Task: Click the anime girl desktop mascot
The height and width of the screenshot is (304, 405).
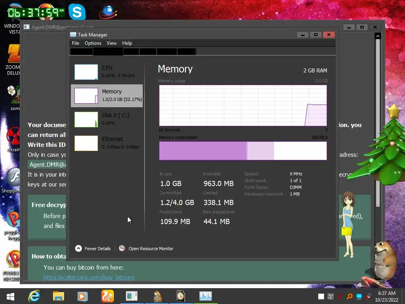Action: pyautogui.click(x=348, y=224)
